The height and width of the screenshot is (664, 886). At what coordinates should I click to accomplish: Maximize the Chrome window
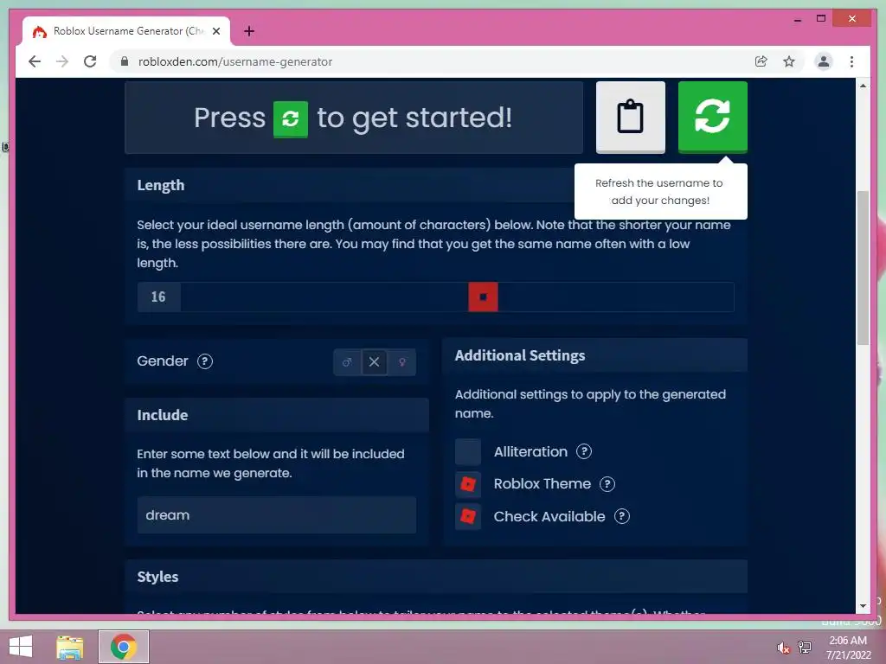(821, 19)
